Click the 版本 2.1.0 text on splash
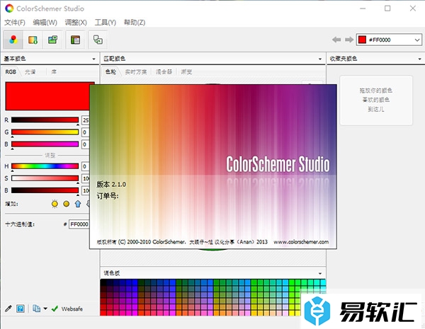The image size is (425, 329). point(111,185)
